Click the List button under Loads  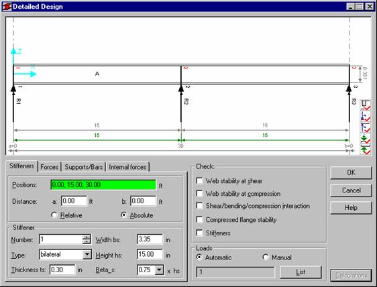pos(301,272)
